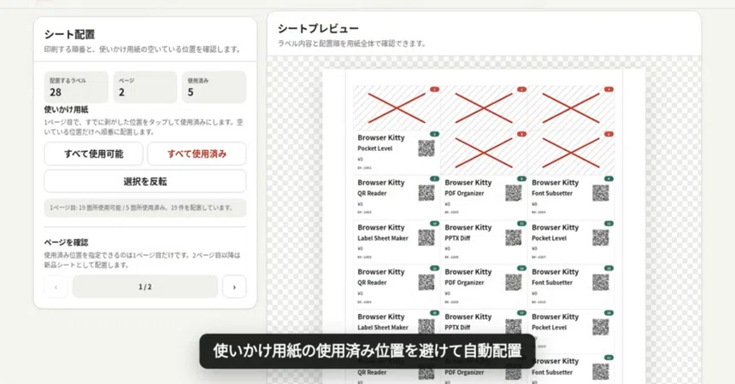735x384 pixels.
Task: Click the ページを確認 section heading
Action: [66, 242]
